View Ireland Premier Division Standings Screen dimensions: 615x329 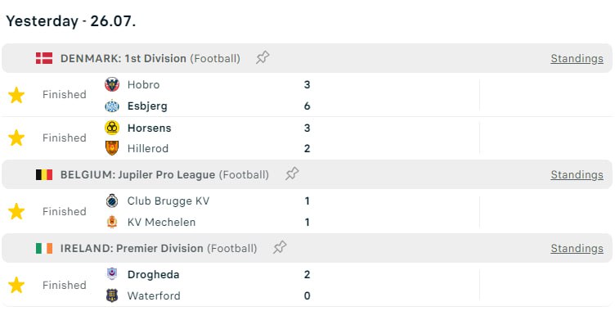577,248
